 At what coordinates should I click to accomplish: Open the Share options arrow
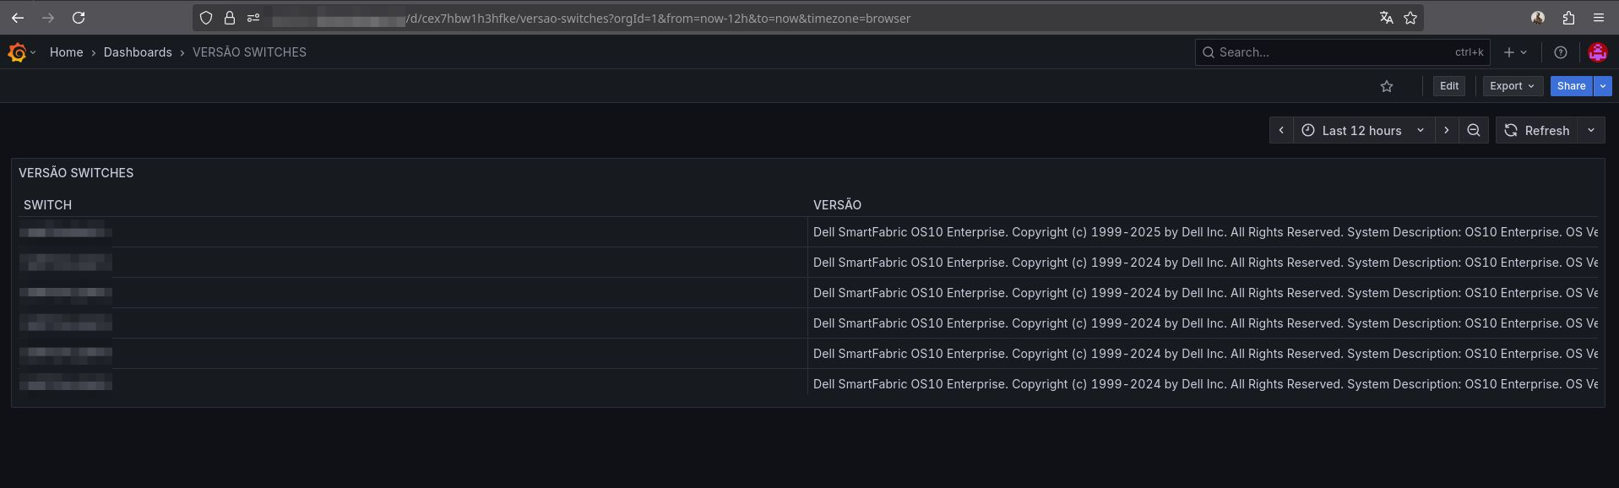pos(1603,86)
